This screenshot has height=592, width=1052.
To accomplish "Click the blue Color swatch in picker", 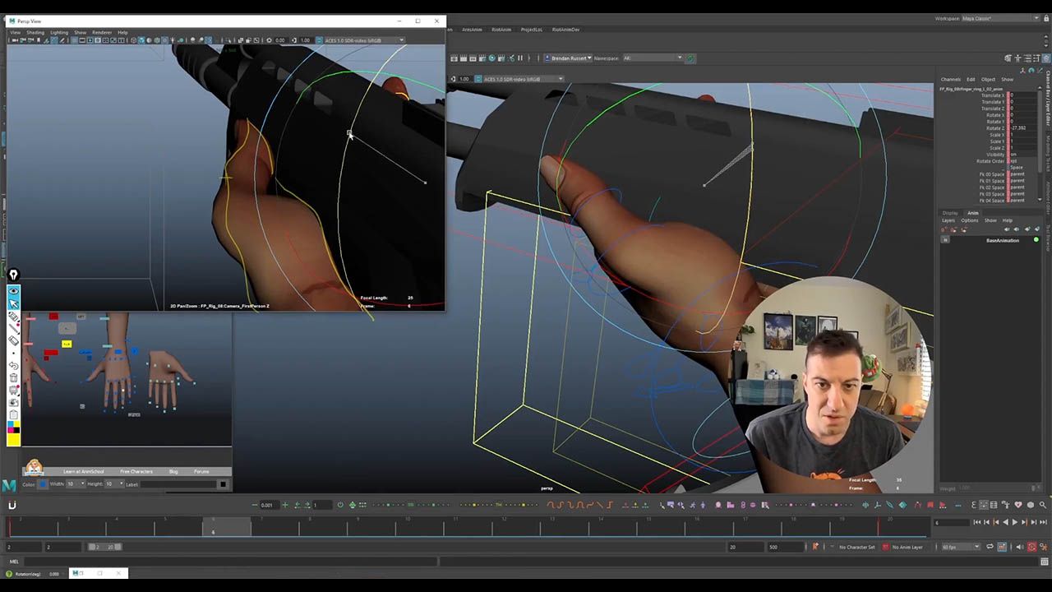I will pyautogui.click(x=43, y=484).
